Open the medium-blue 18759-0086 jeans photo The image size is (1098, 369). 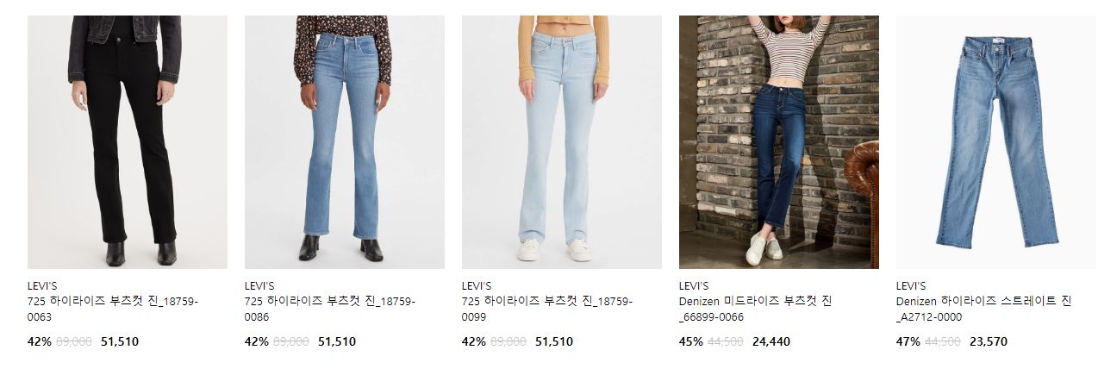point(345,142)
